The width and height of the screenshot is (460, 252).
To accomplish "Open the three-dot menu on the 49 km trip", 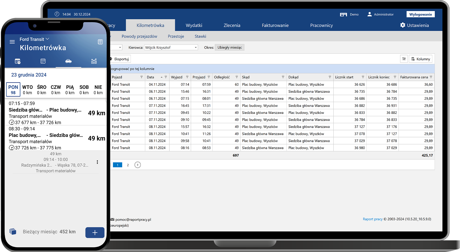I will pyautogui.click(x=97, y=162).
